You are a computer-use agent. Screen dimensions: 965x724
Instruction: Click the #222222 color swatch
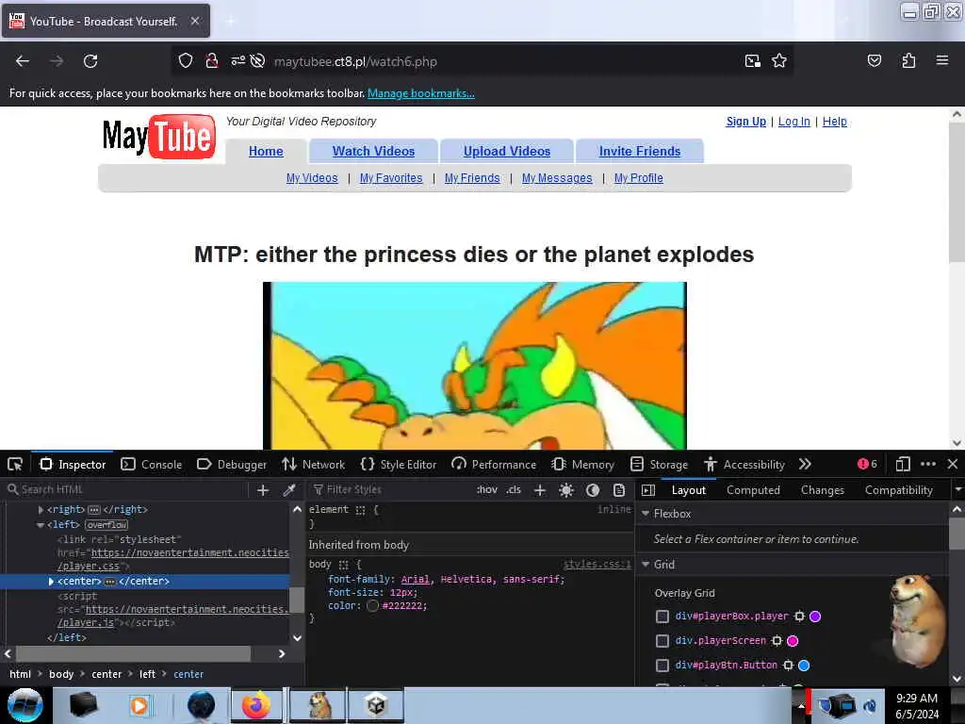pyautogui.click(x=372, y=606)
